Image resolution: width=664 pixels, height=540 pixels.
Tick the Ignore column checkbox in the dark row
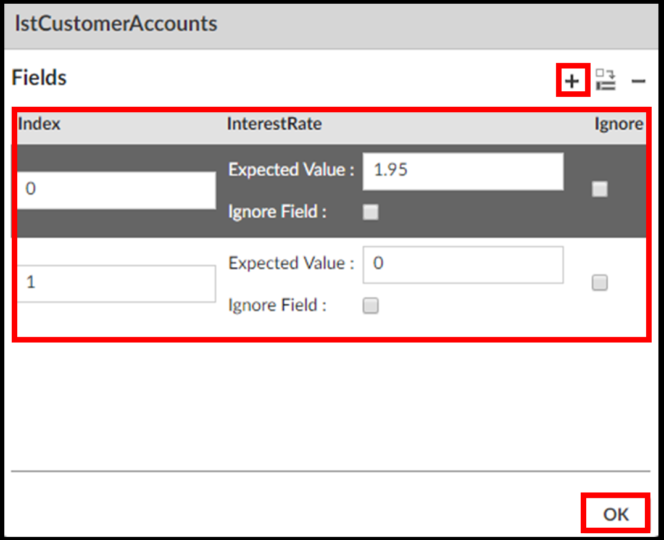point(599,189)
